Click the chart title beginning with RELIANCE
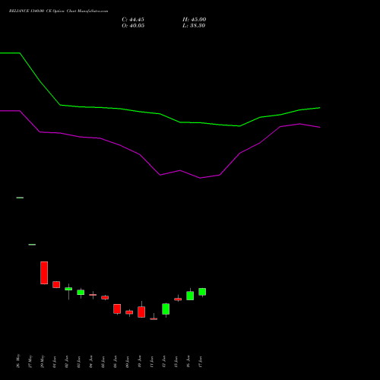The height and width of the screenshot is (380, 380). [59, 11]
